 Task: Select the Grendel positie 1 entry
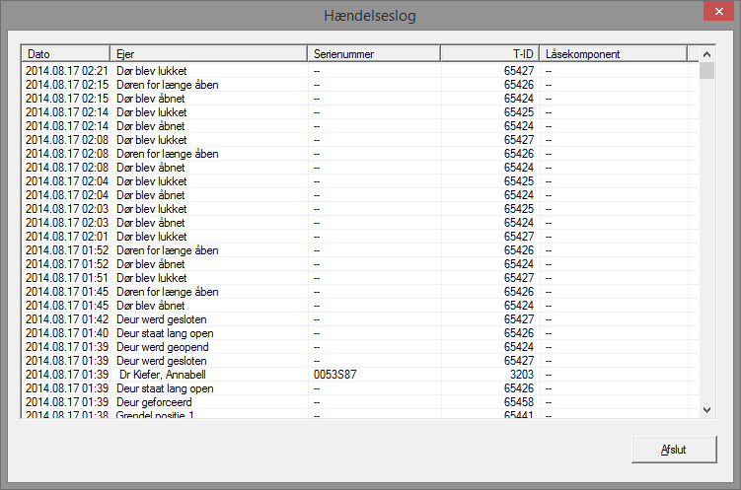[x=158, y=415]
